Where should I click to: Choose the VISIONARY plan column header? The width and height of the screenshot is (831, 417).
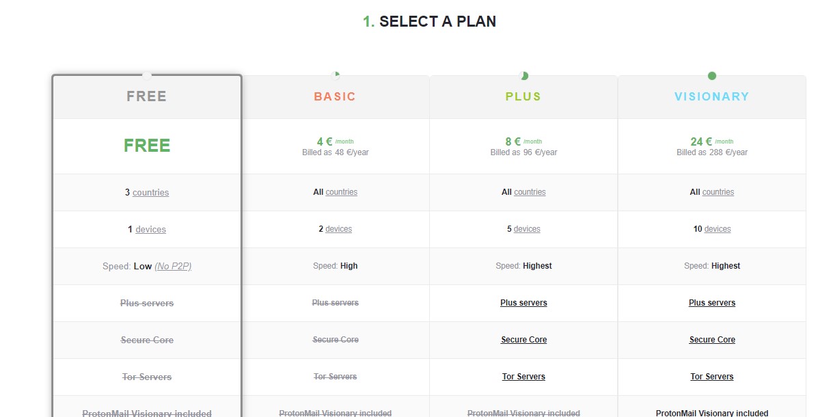click(x=712, y=96)
